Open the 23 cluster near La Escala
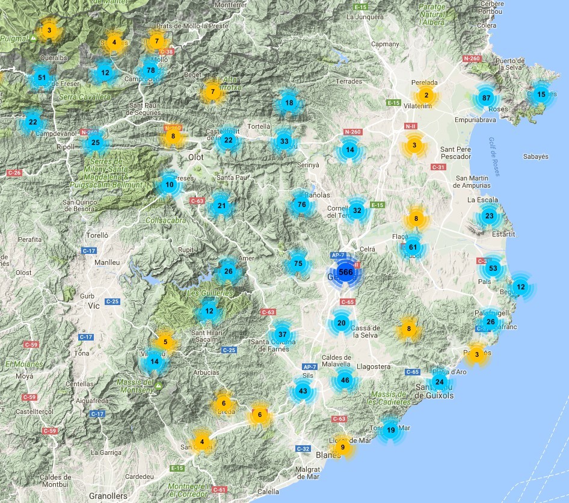Viewport: 569px width, 503px height. point(489,216)
